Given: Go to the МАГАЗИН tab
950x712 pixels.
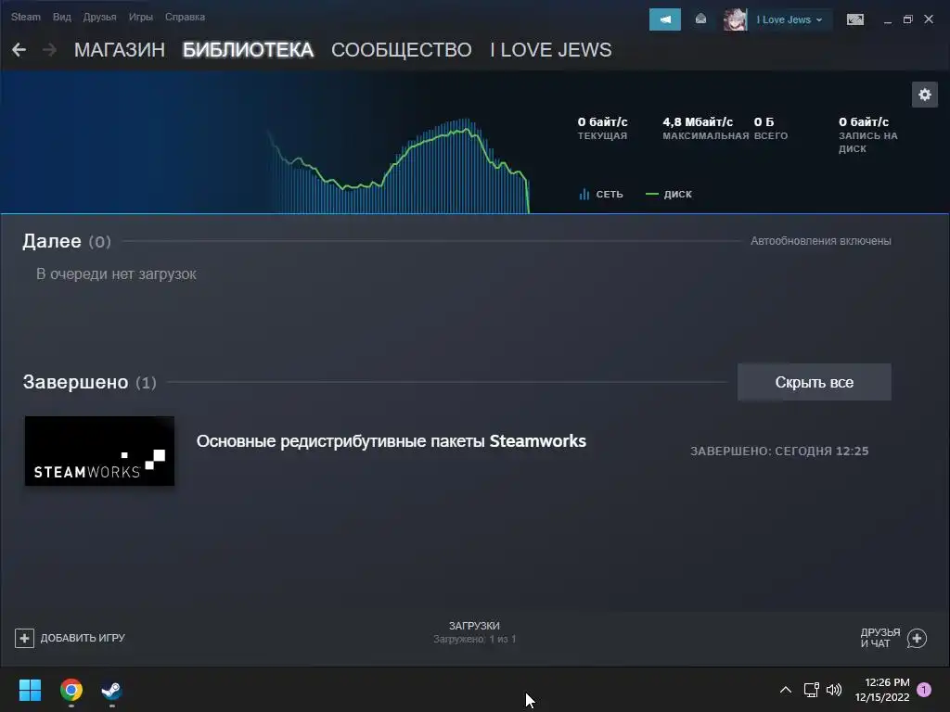Looking at the screenshot, I should [x=120, y=50].
